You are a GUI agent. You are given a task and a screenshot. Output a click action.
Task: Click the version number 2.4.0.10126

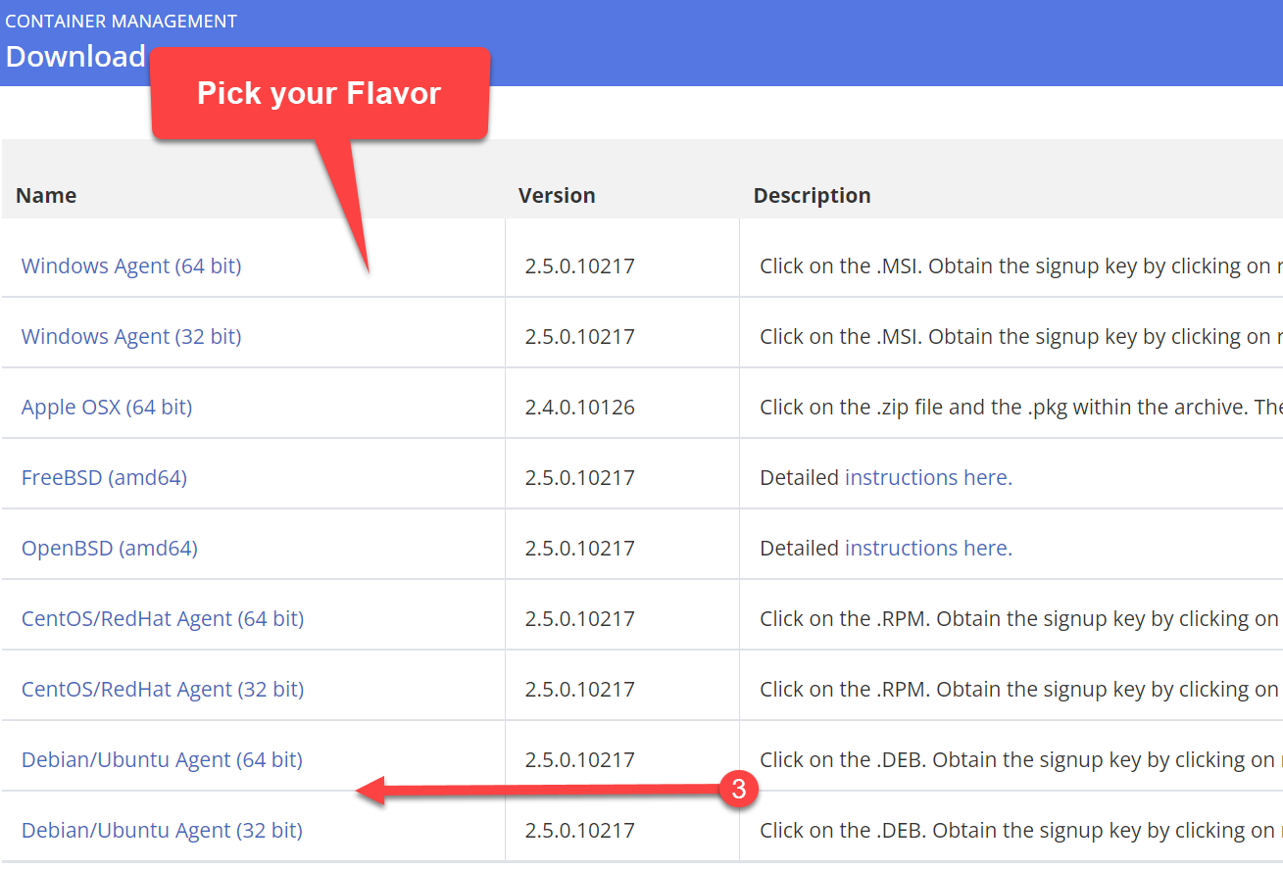point(580,407)
